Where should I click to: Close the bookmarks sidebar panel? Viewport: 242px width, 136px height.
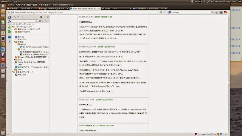pos(48,17)
